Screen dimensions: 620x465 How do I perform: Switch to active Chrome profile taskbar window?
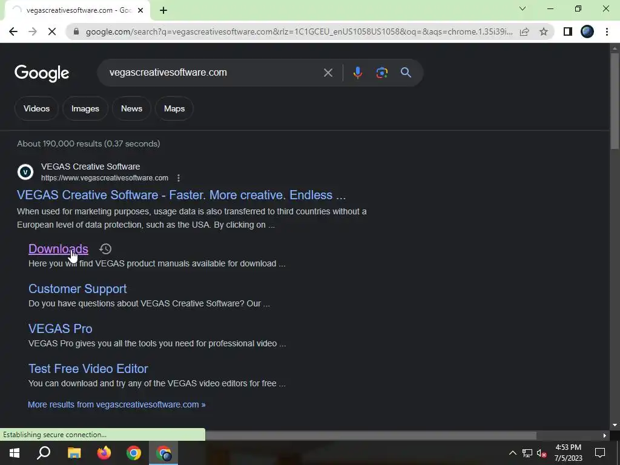(x=163, y=453)
